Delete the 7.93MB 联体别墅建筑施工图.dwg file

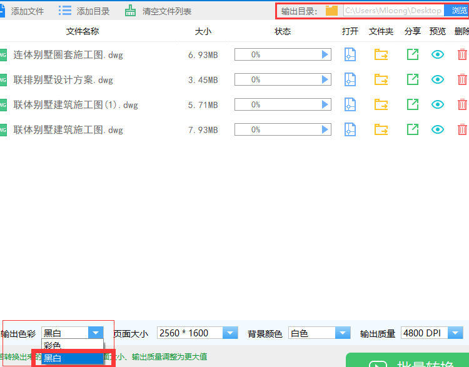point(462,129)
